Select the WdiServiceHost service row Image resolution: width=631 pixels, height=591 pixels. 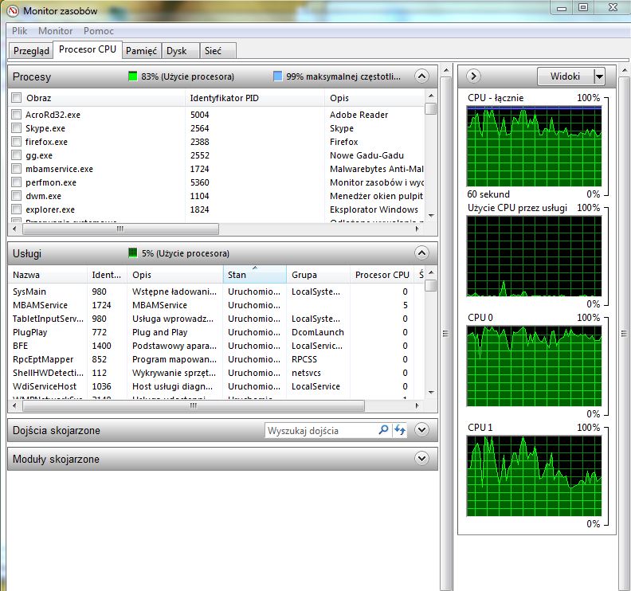pyautogui.click(x=217, y=386)
